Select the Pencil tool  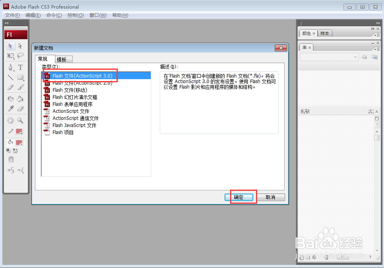tap(10, 87)
